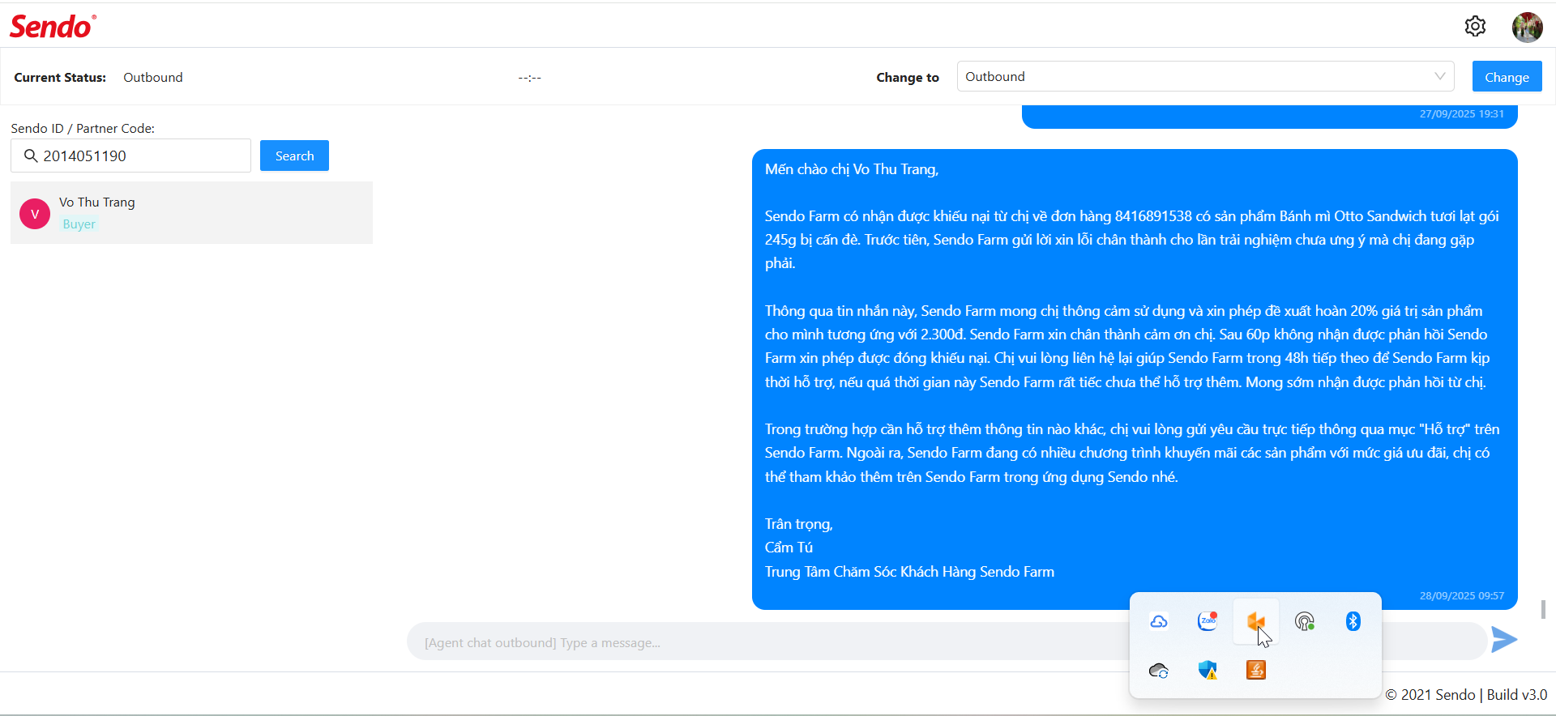
Task: Open Windows Security shield tray icon
Action: coord(1208,670)
